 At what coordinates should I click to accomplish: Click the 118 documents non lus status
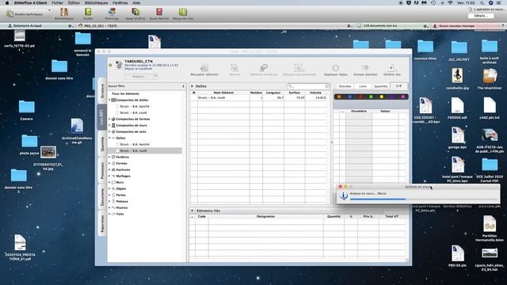[392, 26]
